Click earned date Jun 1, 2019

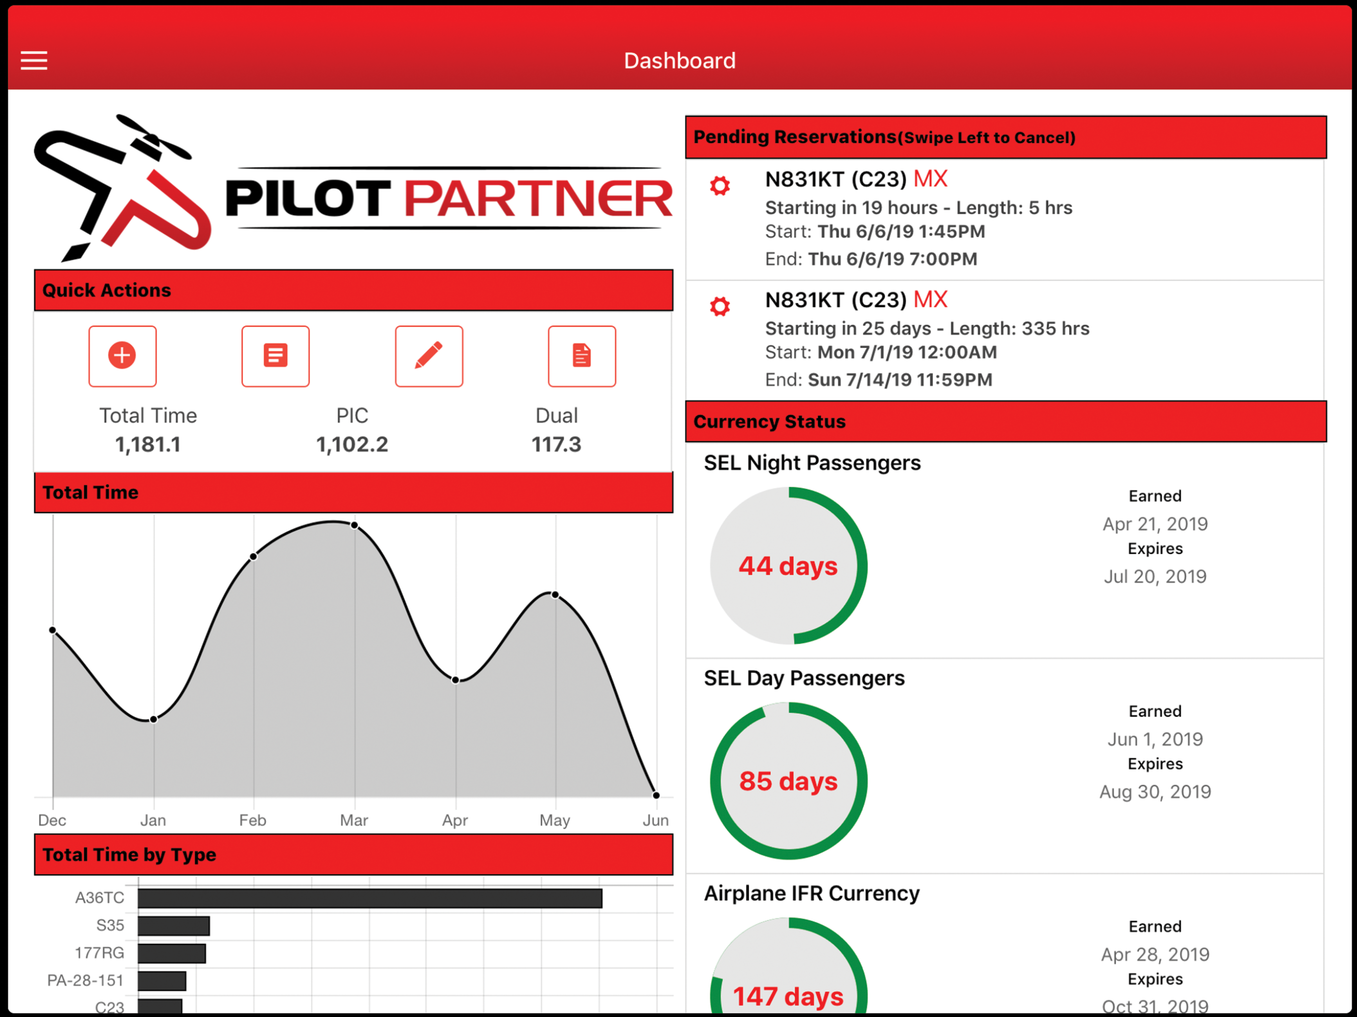click(x=1155, y=739)
